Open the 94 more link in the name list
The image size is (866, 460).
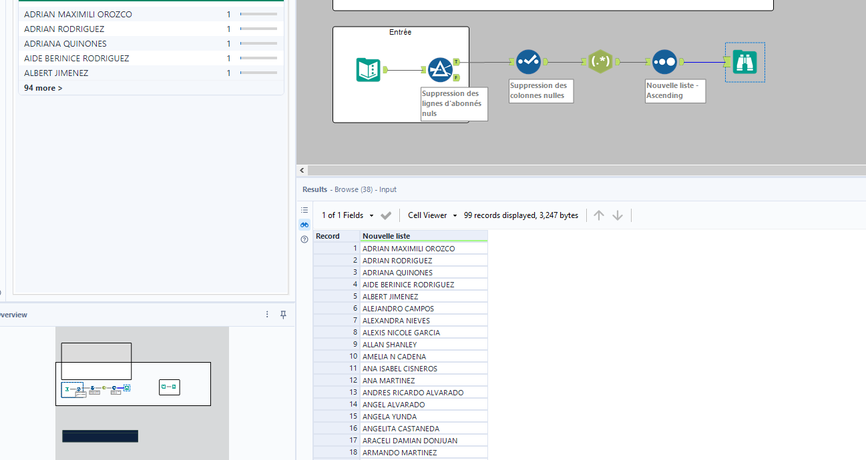pos(42,87)
